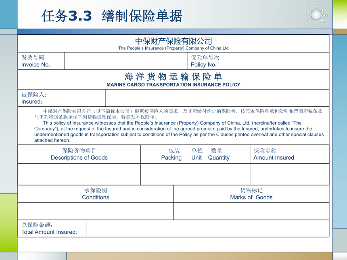Click the empty cell under Marks of Goods
The image size is (347, 260).
tap(251, 211)
